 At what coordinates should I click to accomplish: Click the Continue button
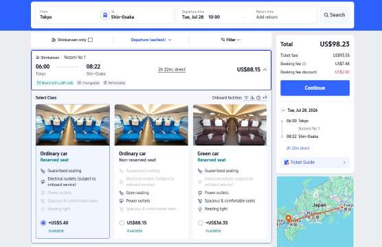[315, 88]
